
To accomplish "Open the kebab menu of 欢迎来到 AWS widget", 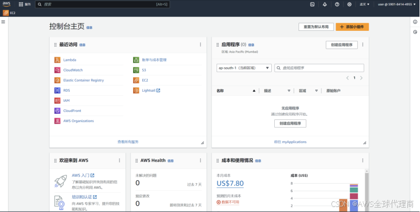I will 119,160.
